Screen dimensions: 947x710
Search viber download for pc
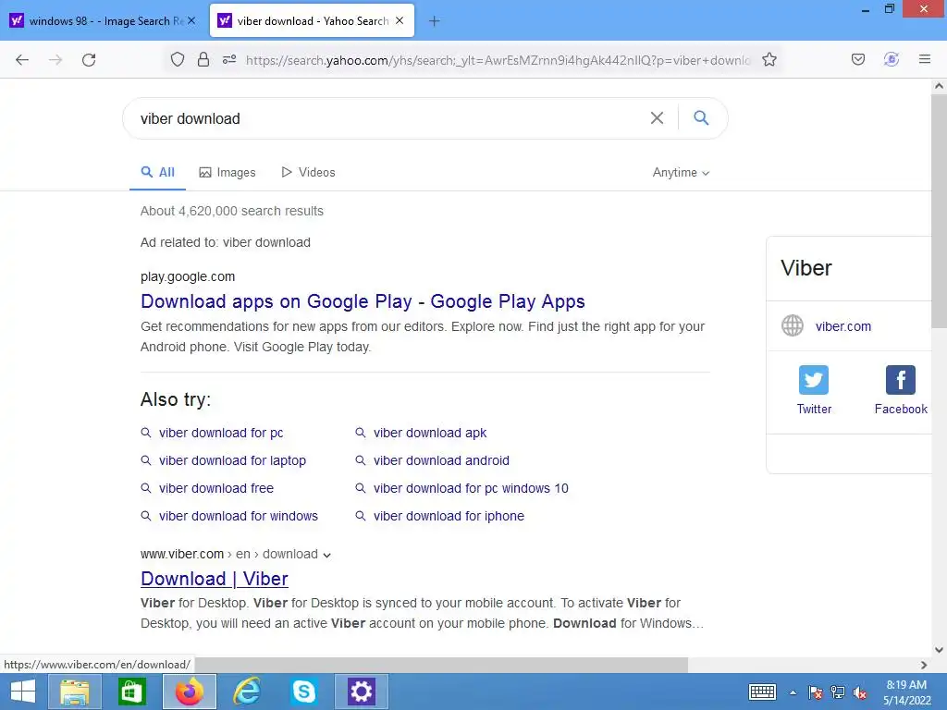pyautogui.click(x=220, y=433)
